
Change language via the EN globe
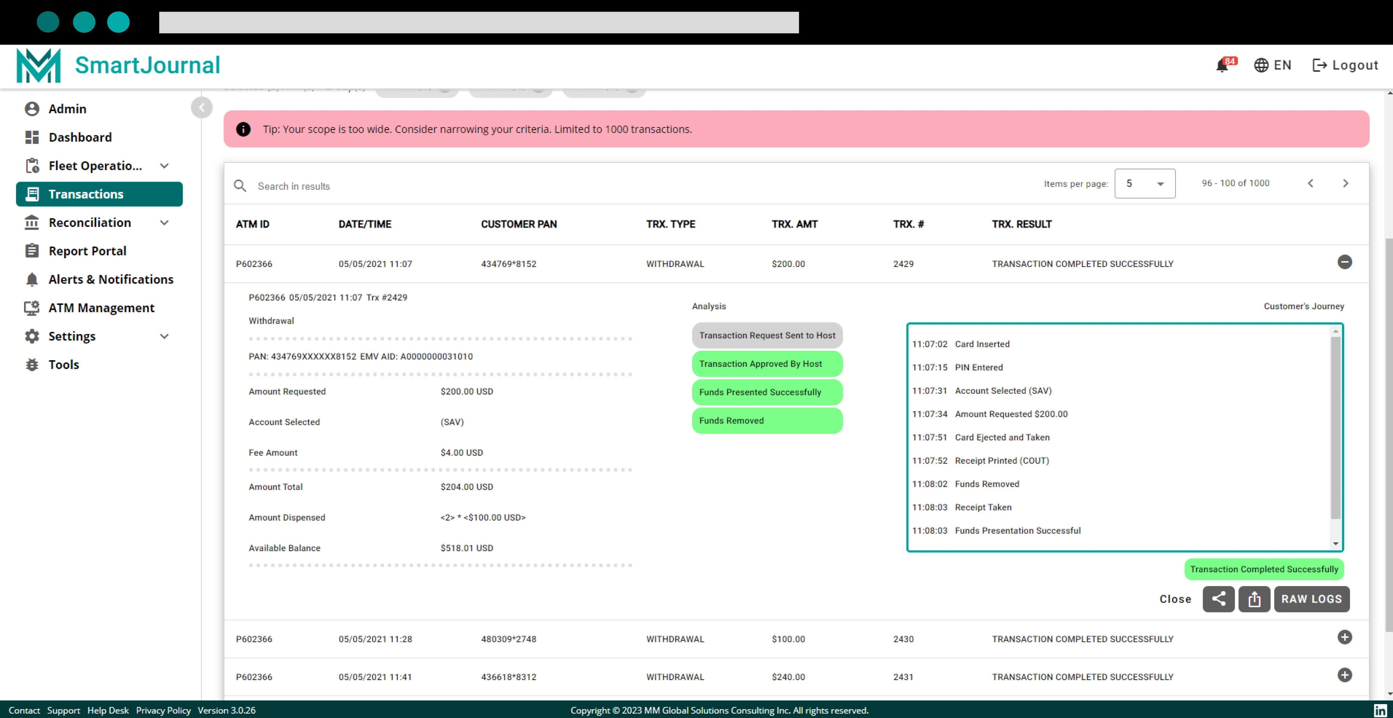pyautogui.click(x=1272, y=65)
